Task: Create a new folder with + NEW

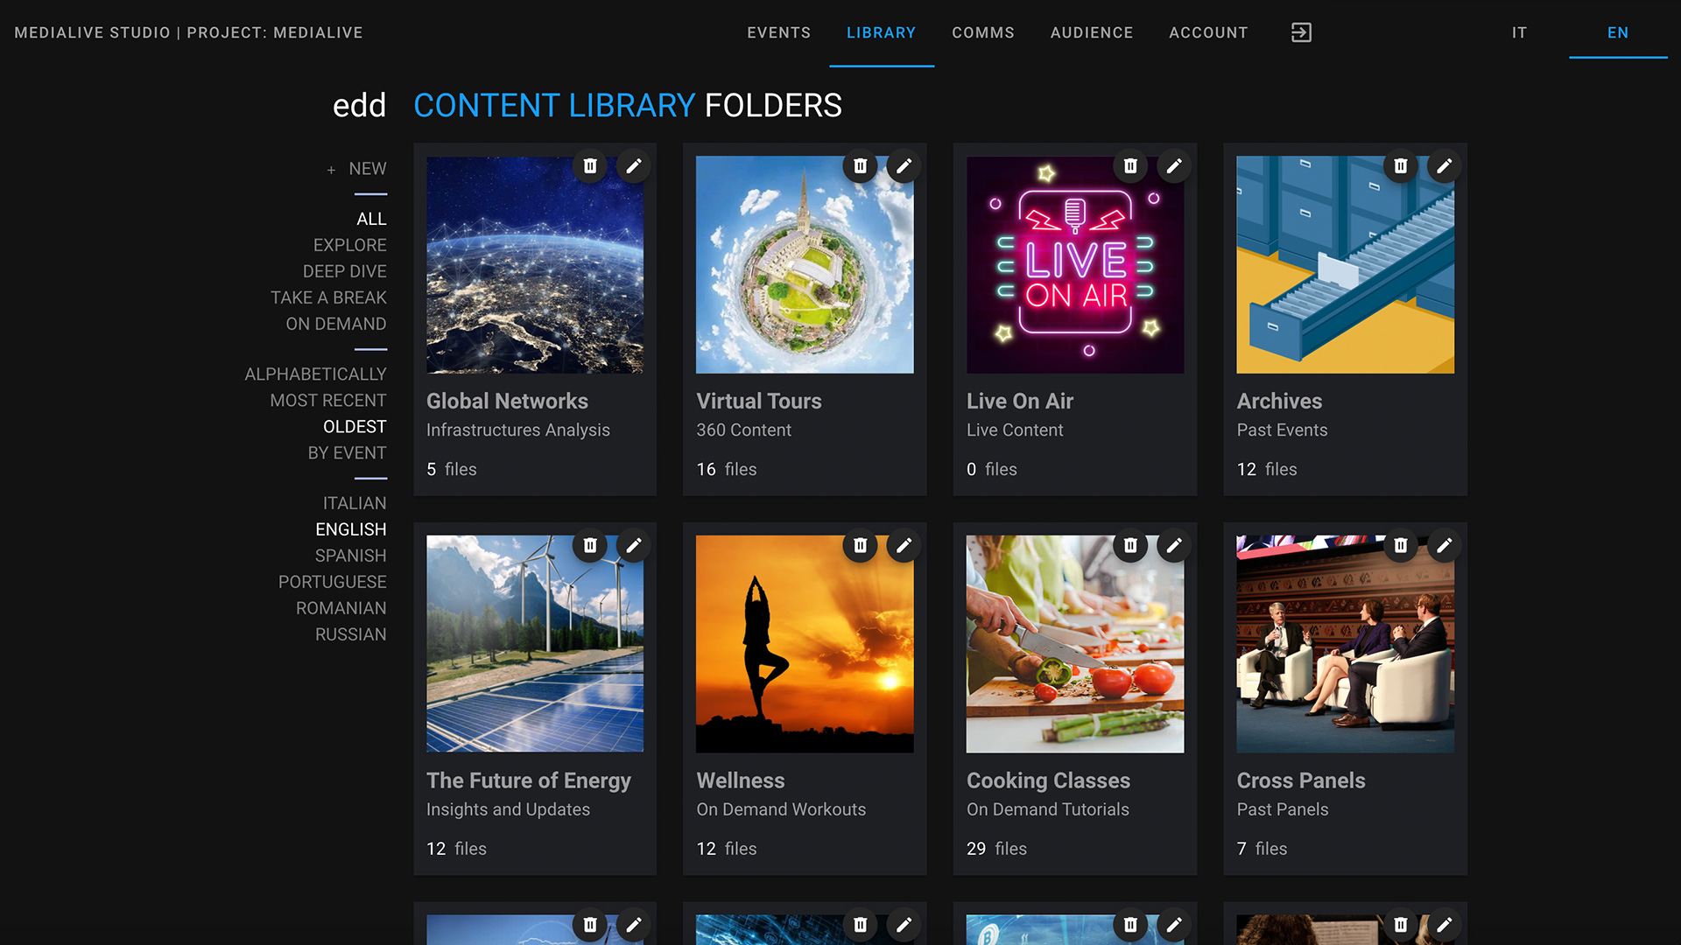Action: pyautogui.click(x=356, y=169)
